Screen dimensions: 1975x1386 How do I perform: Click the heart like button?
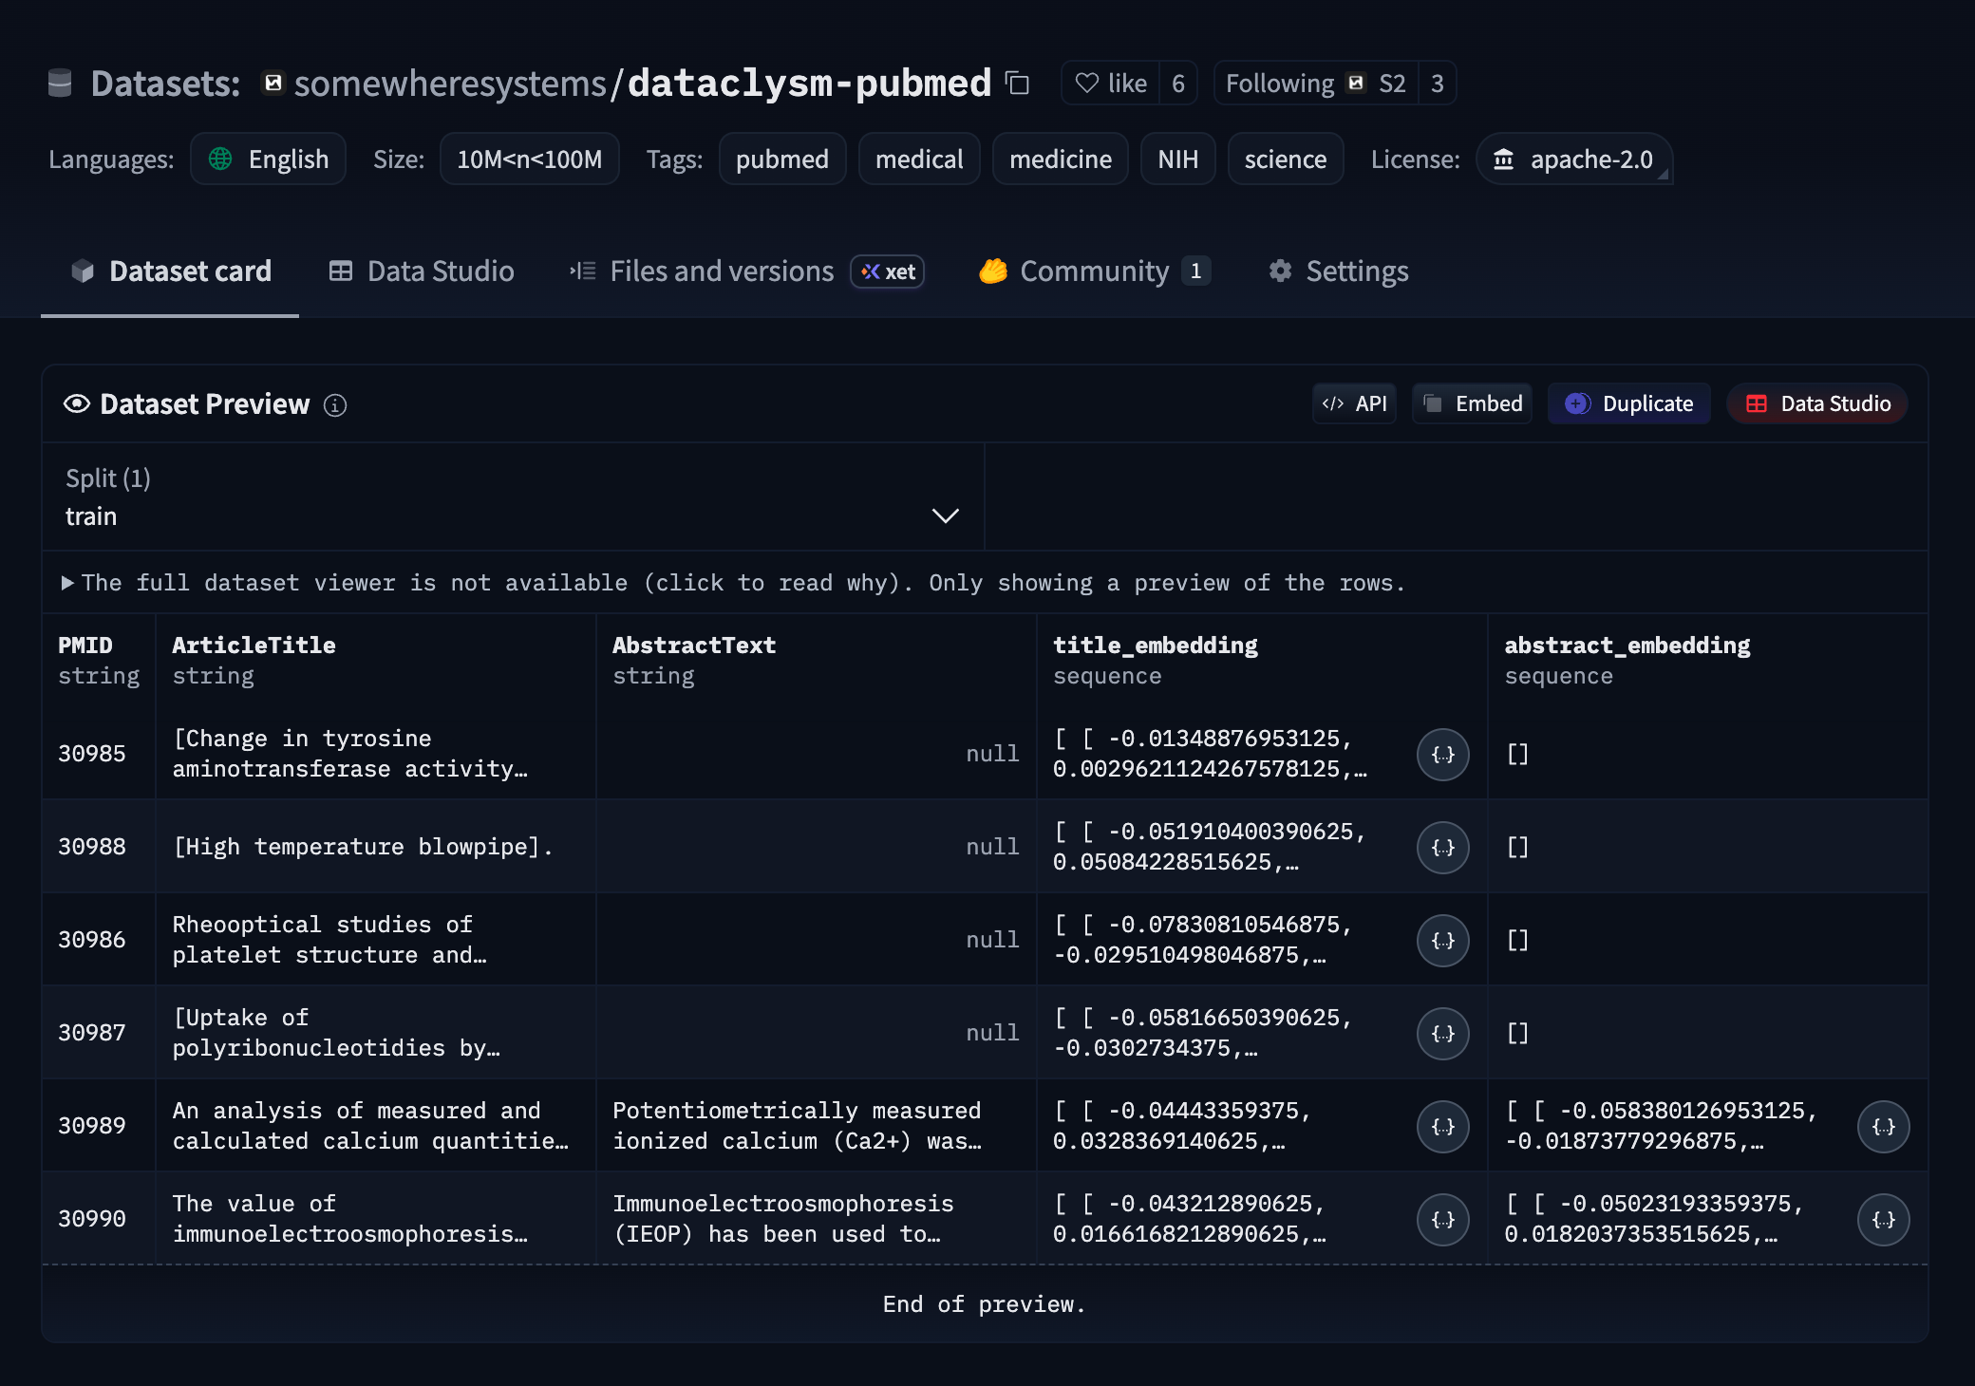[1111, 84]
